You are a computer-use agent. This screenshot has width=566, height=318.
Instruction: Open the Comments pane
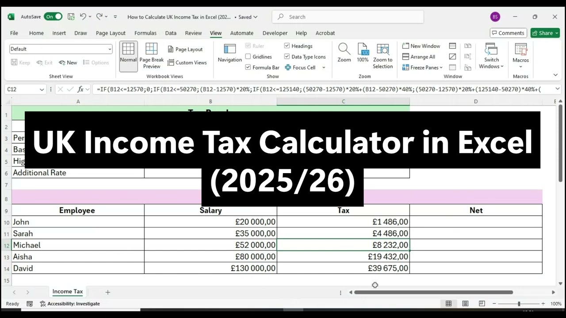507,33
